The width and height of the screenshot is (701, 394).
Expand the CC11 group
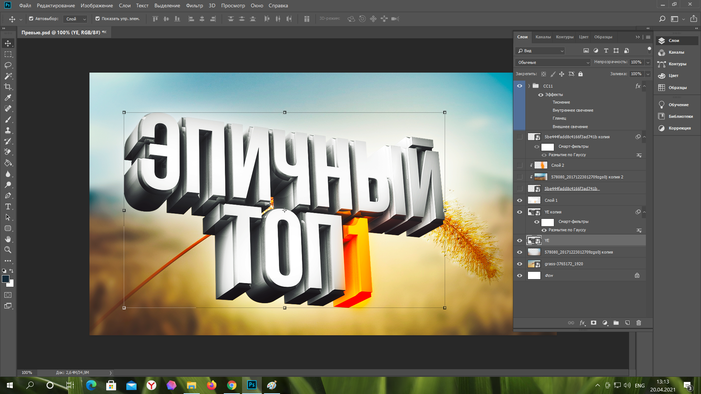(x=529, y=86)
